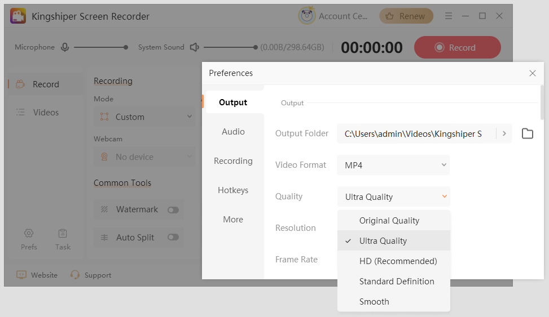
Task: Choose Ultra Quality option in list
Action: click(x=393, y=241)
